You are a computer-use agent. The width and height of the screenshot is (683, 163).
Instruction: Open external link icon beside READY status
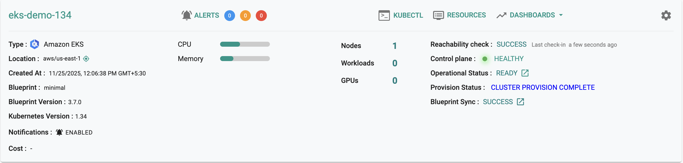(525, 73)
